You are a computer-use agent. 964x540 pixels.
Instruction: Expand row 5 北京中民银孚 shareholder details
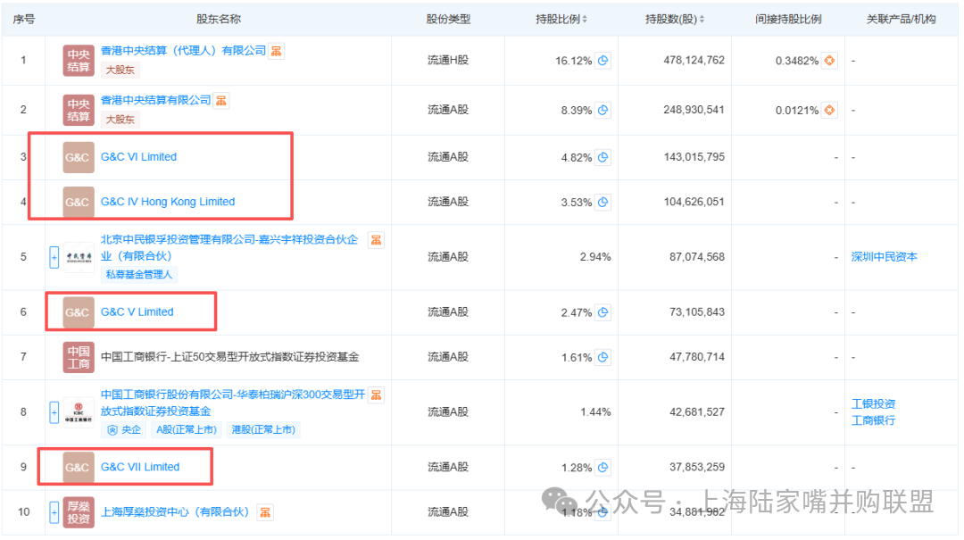(x=54, y=257)
